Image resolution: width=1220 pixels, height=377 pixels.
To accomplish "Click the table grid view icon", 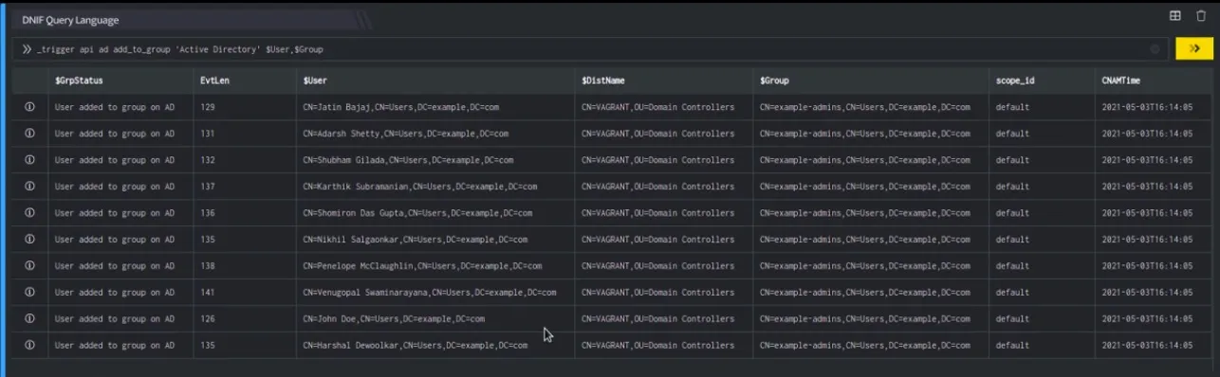I will coord(1174,15).
